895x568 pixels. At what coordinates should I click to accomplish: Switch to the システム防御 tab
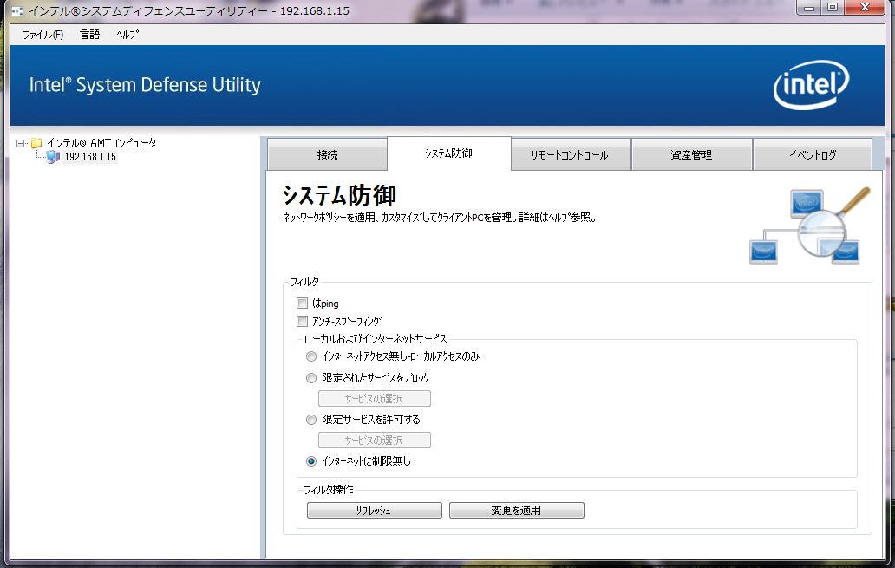click(448, 153)
